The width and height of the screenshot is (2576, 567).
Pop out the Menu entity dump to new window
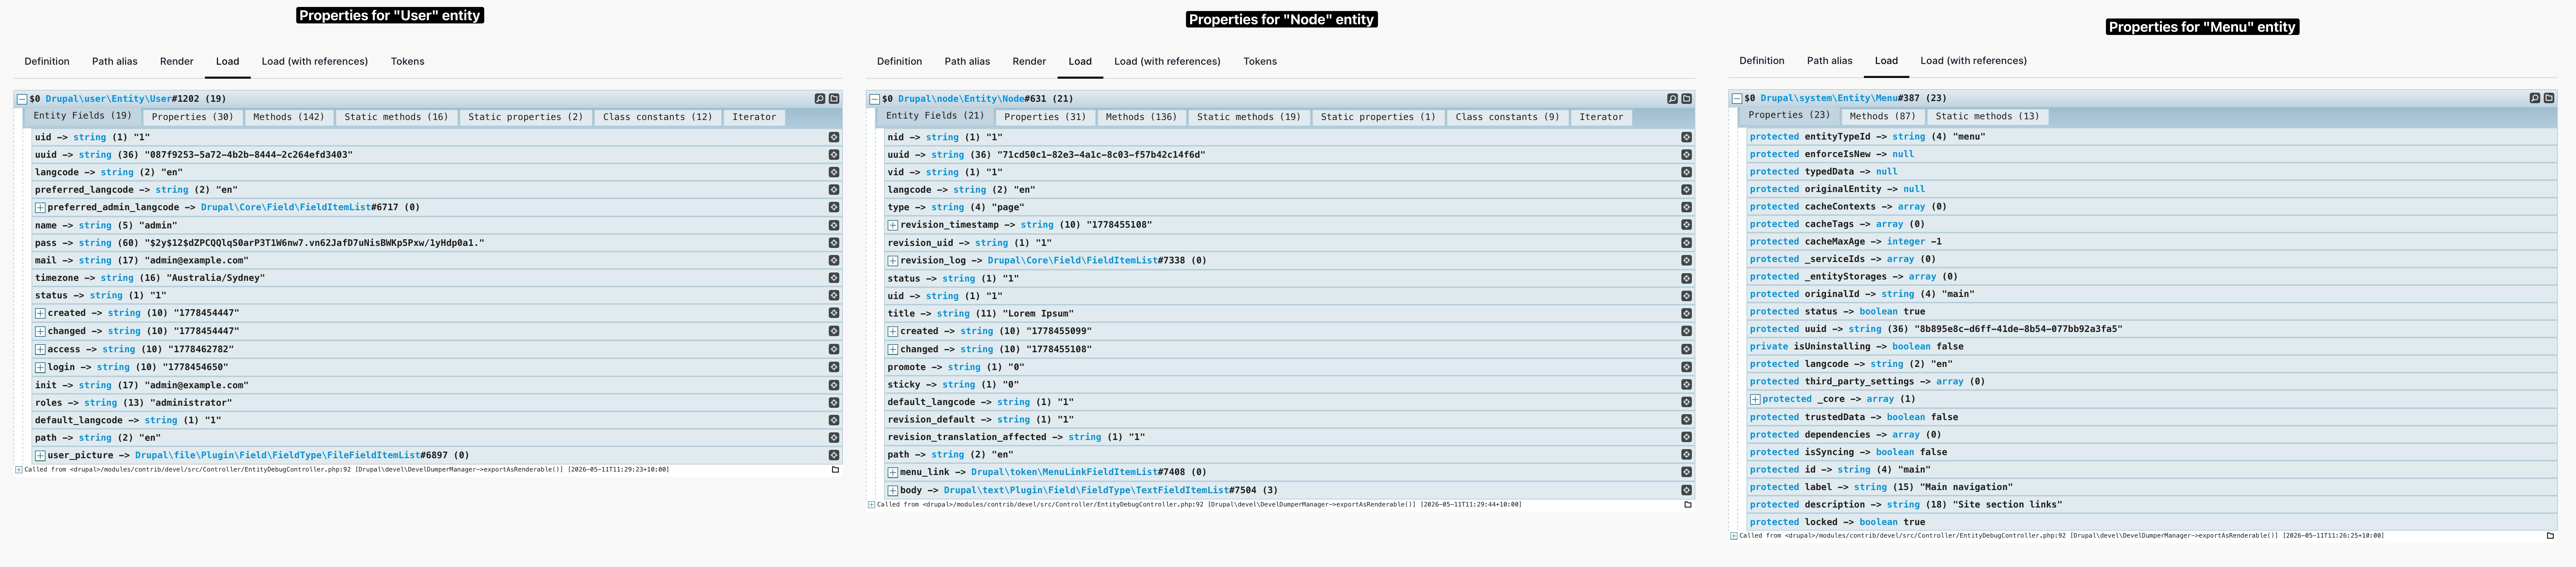[2549, 98]
